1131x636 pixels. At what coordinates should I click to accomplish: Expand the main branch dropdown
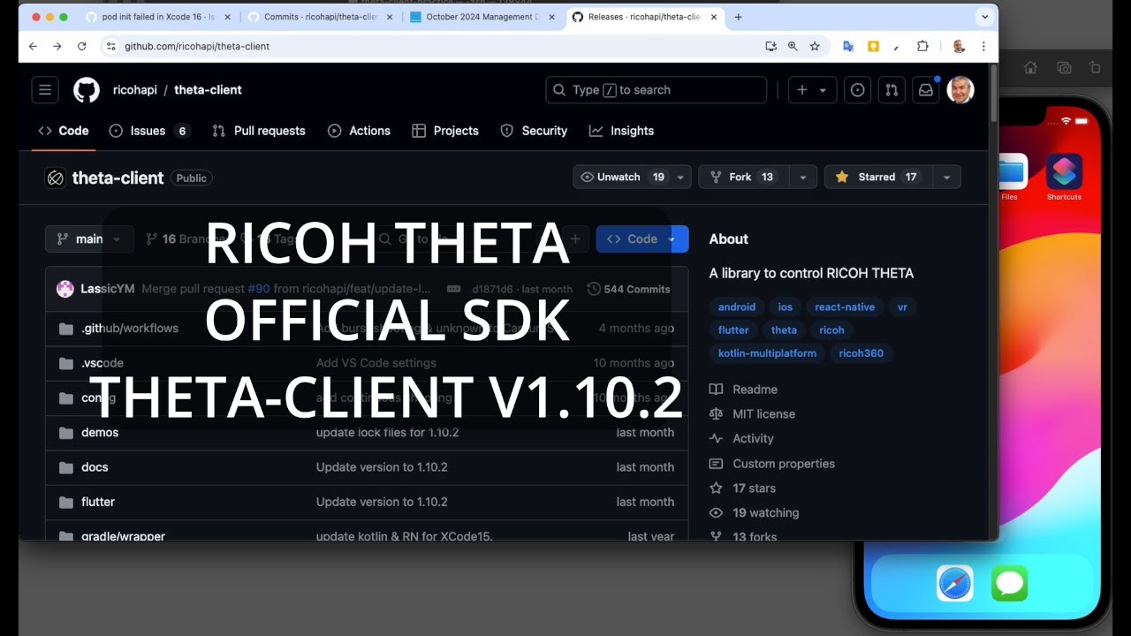[x=89, y=238]
